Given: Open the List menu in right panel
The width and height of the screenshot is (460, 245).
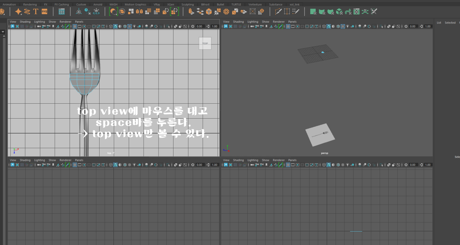Looking at the screenshot, I should click(439, 23).
